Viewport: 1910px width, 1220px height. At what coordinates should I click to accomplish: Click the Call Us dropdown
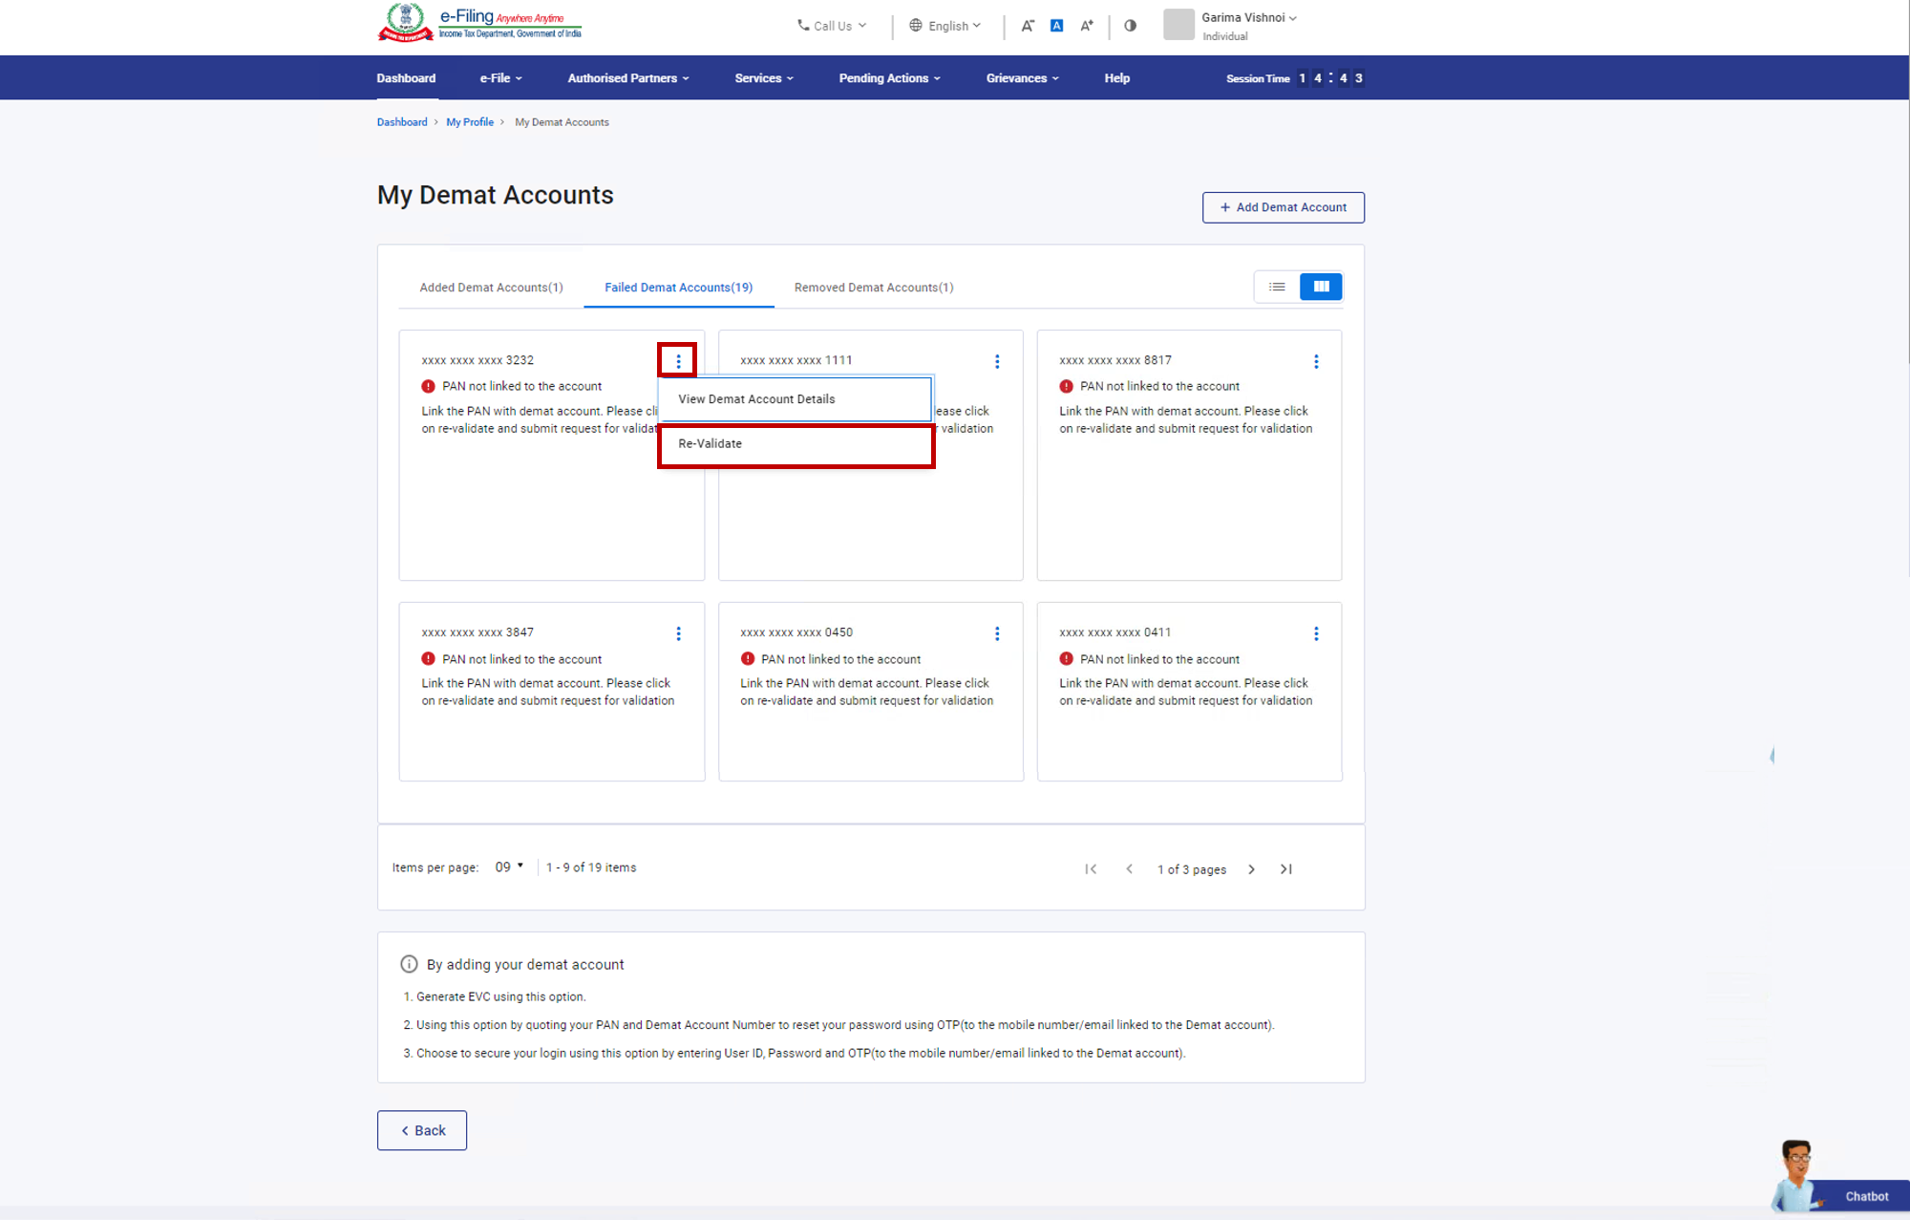coord(833,25)
